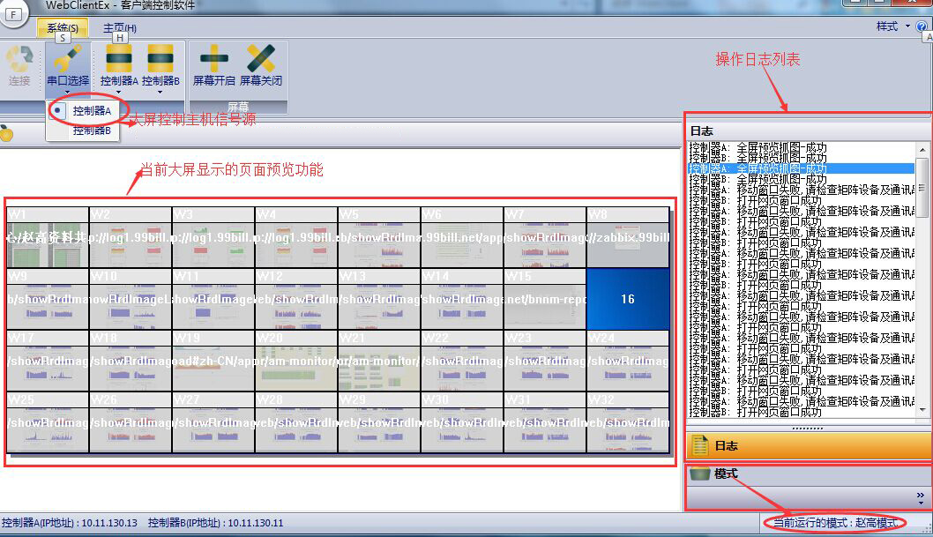Select 控制器A radio option in dropdown

[x=84, y=110]
